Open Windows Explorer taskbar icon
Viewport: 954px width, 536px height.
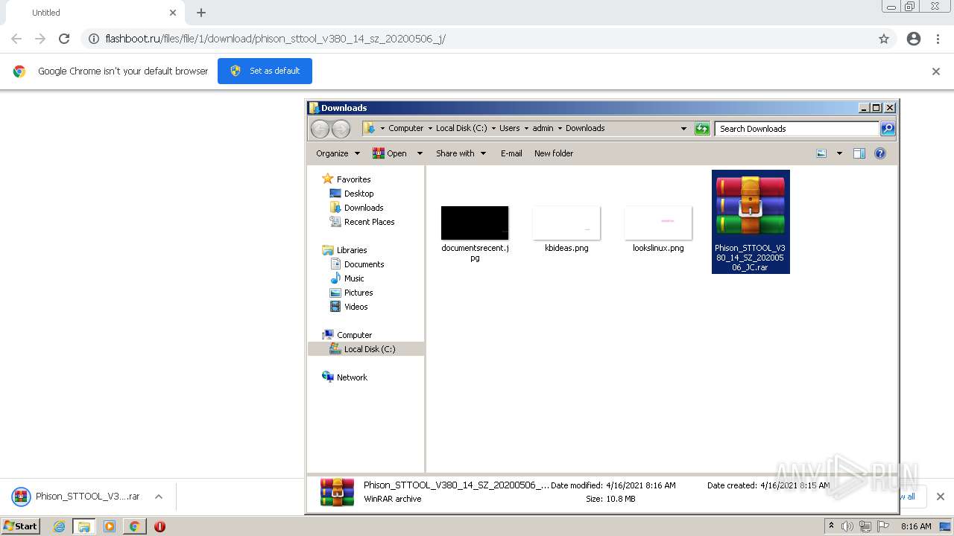(84, 526)
